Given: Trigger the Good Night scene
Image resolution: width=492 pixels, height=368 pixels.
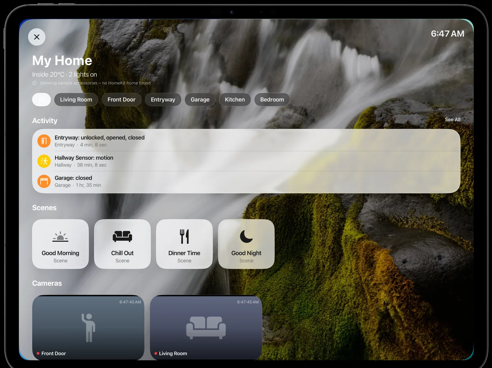Looking at the screenshot, I should [x=246, y=244].
